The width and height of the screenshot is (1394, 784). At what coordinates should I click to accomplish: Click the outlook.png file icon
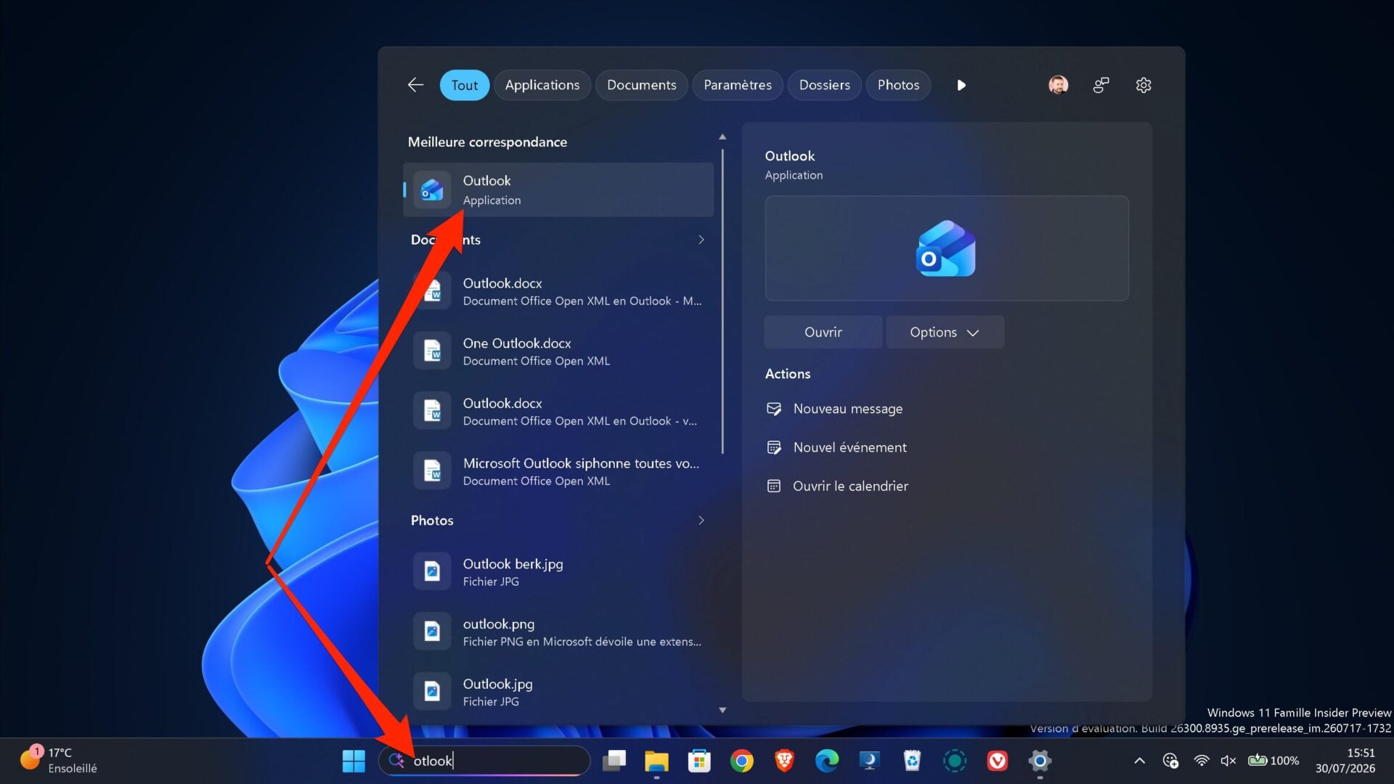(x=432, y=632)
